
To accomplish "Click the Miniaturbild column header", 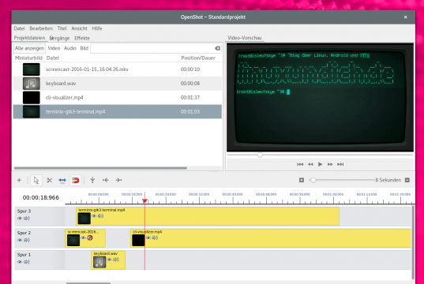I will pyautogui.click(x=28, y=58).
